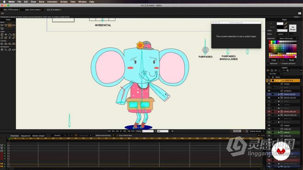Screen dimensions: 303x170
Task: Open the Scripts menu
Action: point(64,2)
